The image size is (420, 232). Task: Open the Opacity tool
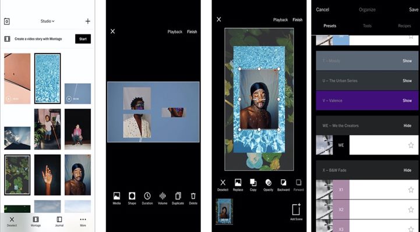[268, 185]
